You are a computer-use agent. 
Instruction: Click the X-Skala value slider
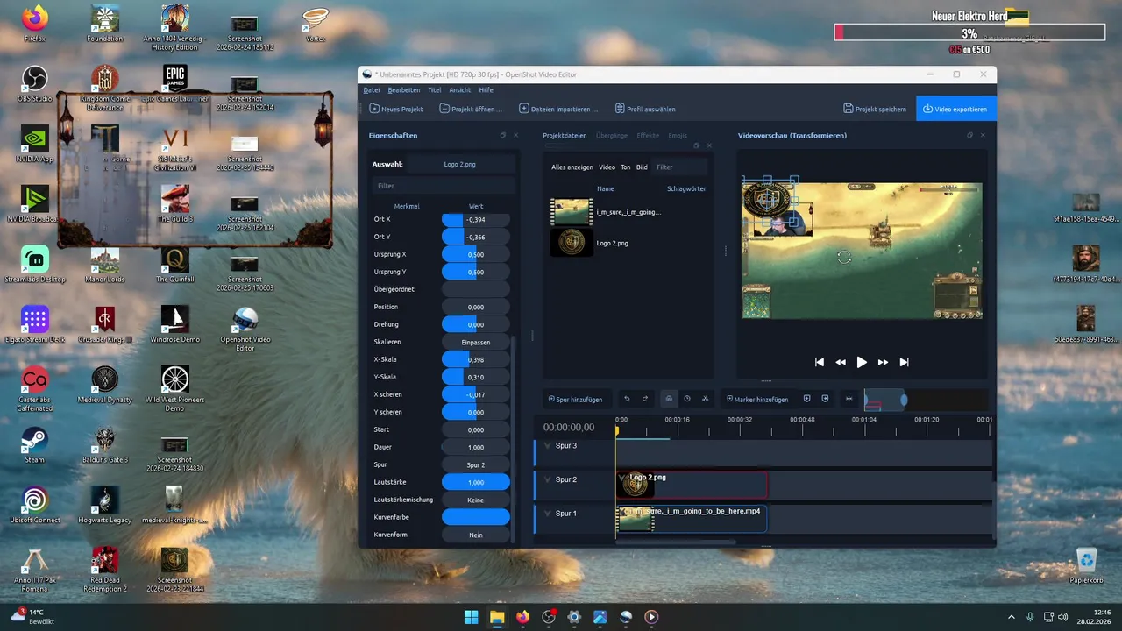tap(475, 359)
